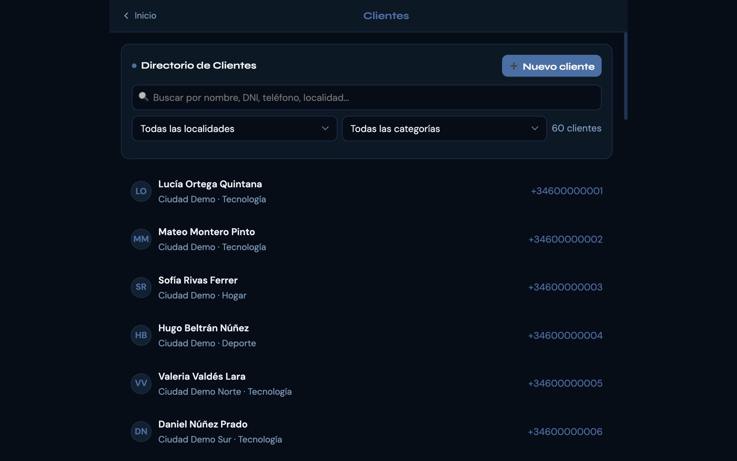Click the plus icon in Nuevo cliente
The height and width of the screenshot is (461, 737).
pos(514,66)
